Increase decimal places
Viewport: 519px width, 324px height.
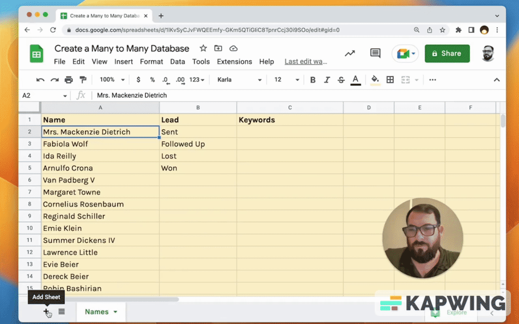(x=180, y=80)
